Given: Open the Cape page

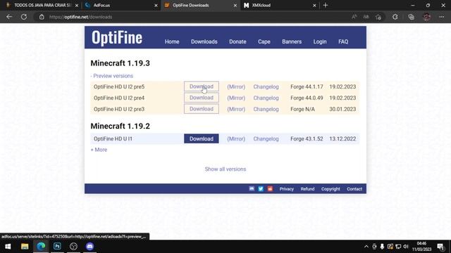Looking at the screenshot, I should tap(264, 41).
